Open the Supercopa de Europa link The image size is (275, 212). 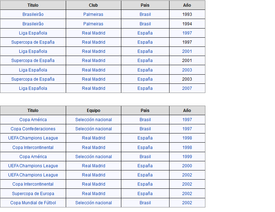33,193
